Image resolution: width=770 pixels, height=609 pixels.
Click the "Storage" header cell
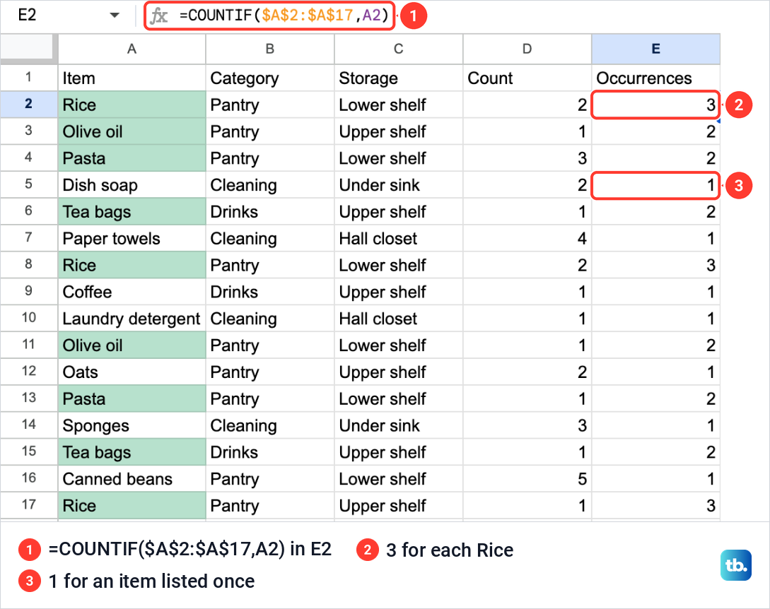point(398,78)
